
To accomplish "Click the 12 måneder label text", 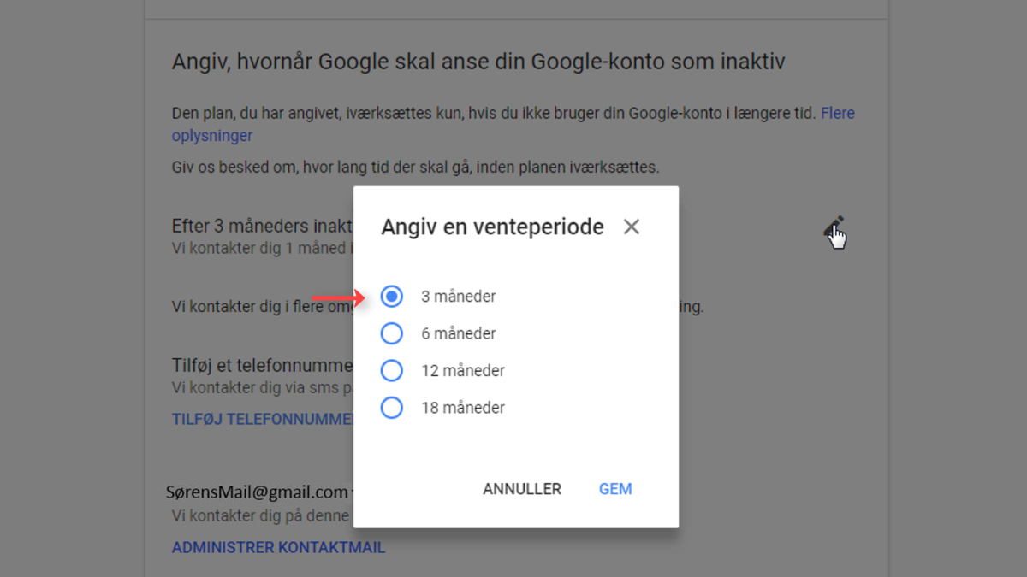I will 463,371.
